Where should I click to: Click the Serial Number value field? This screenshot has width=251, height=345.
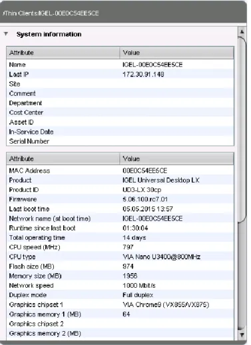[x=176, y=141]
